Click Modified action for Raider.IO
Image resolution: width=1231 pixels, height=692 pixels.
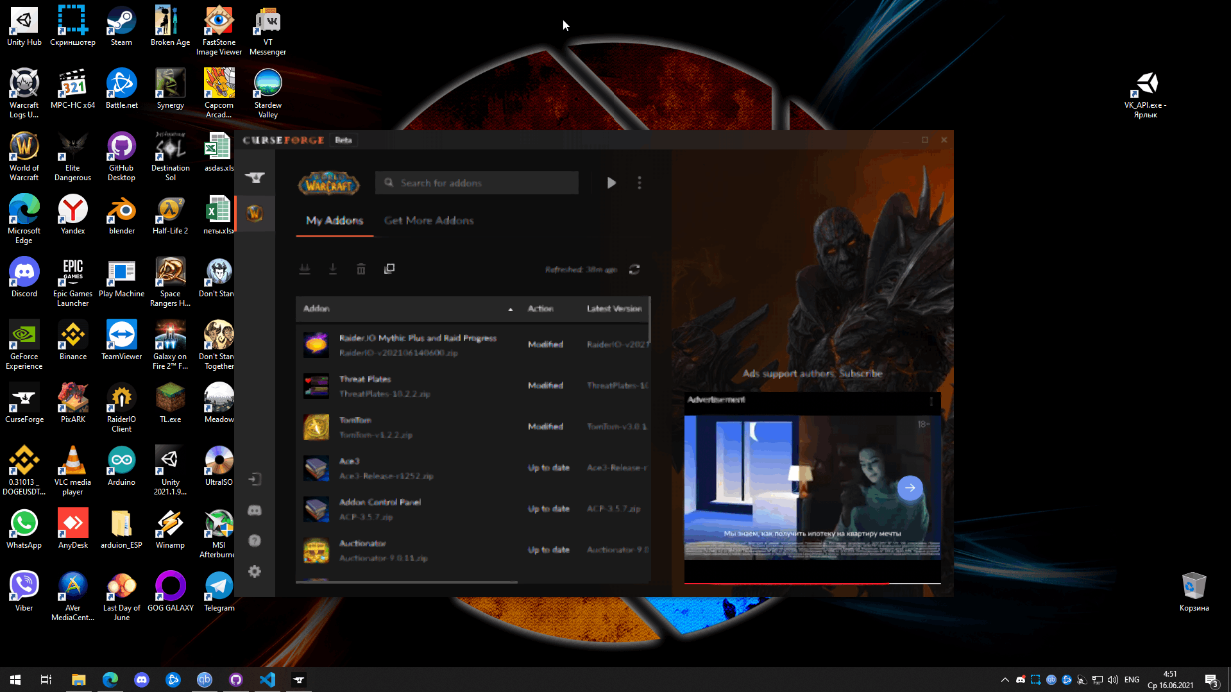(x=545, y=344)
